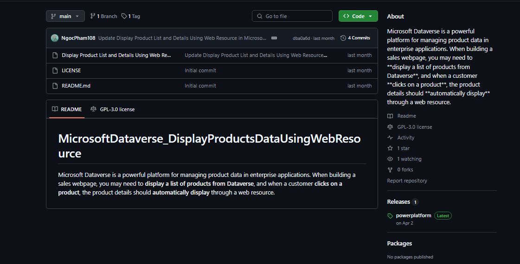Viewport: 520px width, 264px height.
Task: Open NgocPham108 user avatar
Action: (55, 38)
